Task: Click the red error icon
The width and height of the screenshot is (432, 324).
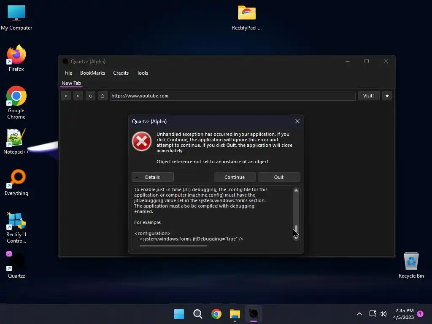Action: coord(142,141)
